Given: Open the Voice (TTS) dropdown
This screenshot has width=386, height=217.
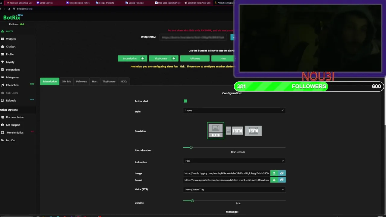Looking at the screenshot, I should tap(234, 190).
